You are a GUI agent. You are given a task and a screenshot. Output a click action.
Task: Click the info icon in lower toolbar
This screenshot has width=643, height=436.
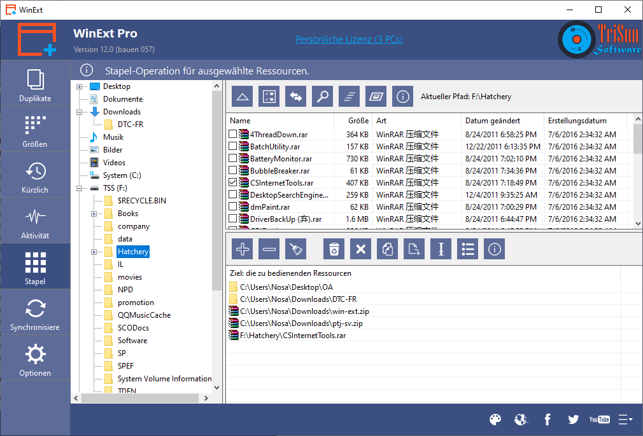(x=495, y=249)
